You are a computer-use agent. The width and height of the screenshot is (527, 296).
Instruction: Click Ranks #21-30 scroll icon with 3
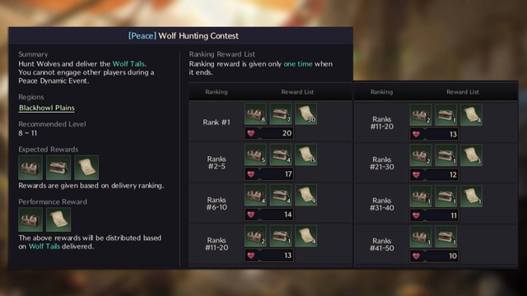(x=471, y=155)
